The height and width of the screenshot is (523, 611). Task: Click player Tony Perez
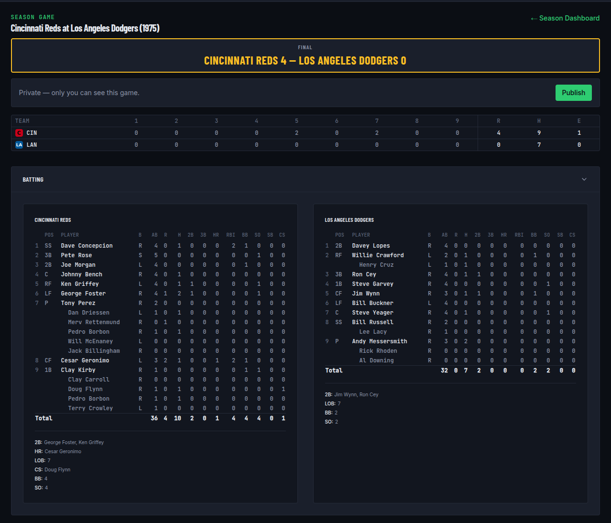pyautogui.click(x=78, y=303)
